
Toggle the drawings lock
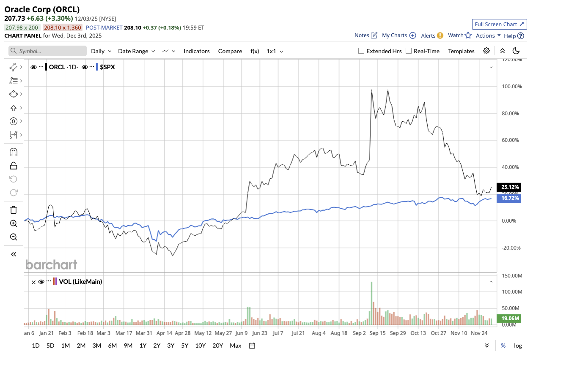click(14, 166)
